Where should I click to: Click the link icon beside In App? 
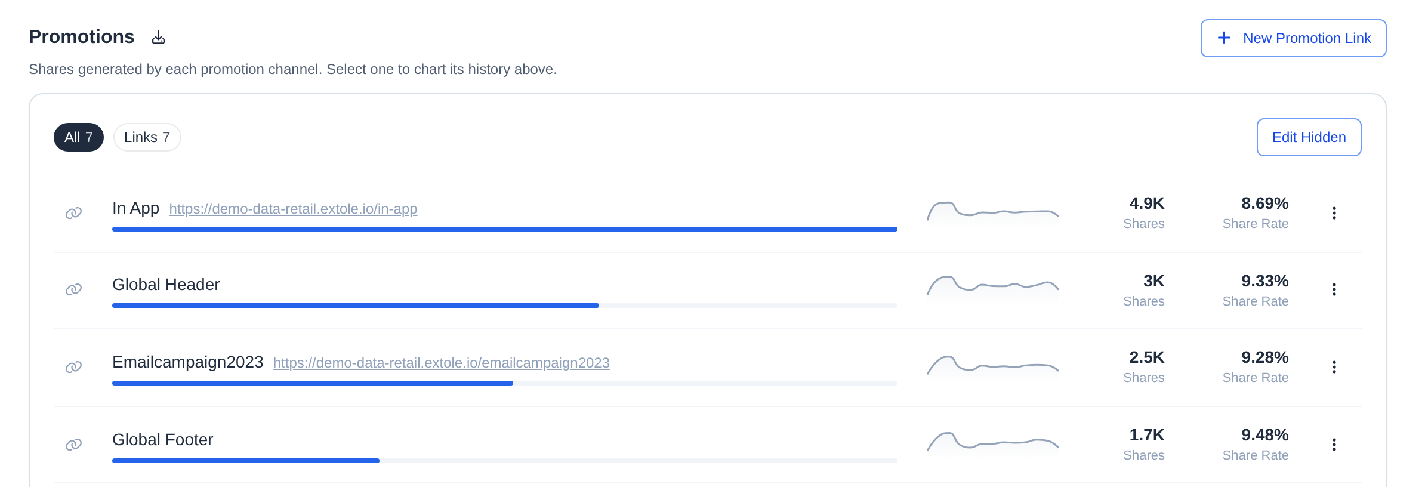(73, 213)
